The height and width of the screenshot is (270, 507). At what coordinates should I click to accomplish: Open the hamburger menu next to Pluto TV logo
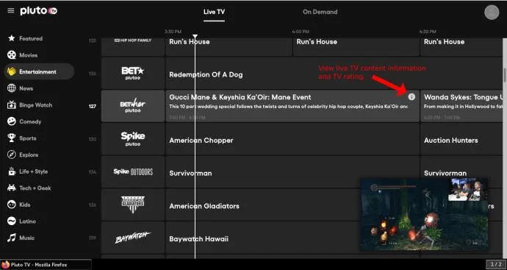pos(11,11)
